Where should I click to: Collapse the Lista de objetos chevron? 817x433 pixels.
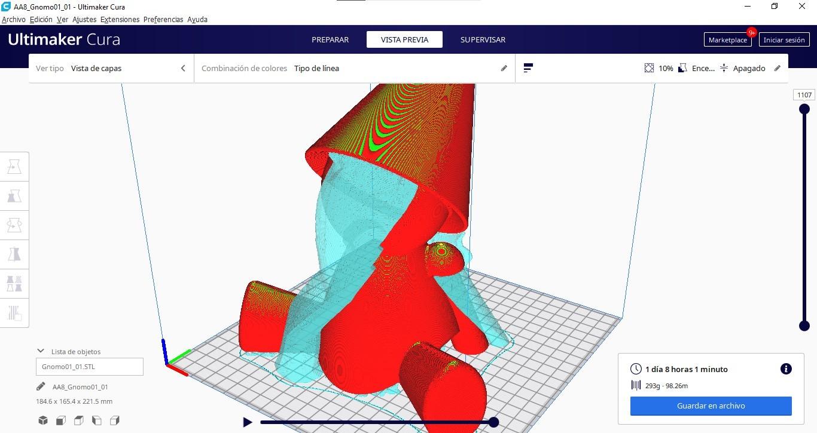pyautogui.click(x=41, y=351)
